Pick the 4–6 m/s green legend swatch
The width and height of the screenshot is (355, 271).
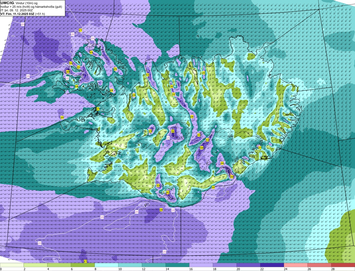point(59,265)
